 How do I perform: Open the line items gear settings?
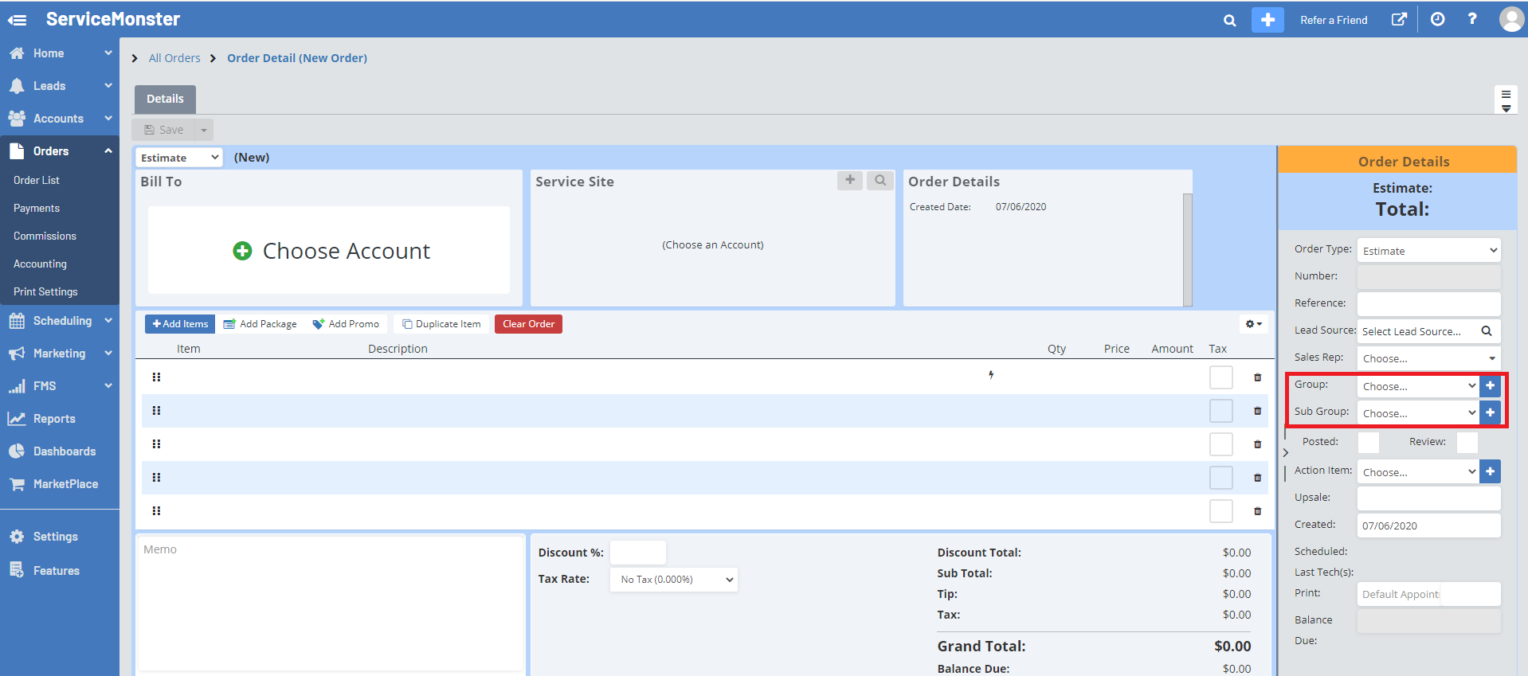pyautogui.click(x=1253, y=324)
